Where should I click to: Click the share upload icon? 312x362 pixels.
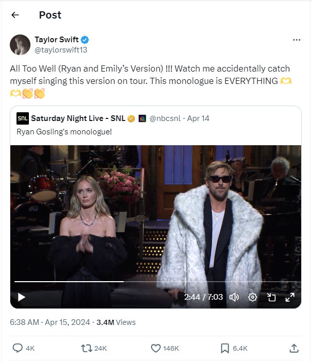(294, 348)
